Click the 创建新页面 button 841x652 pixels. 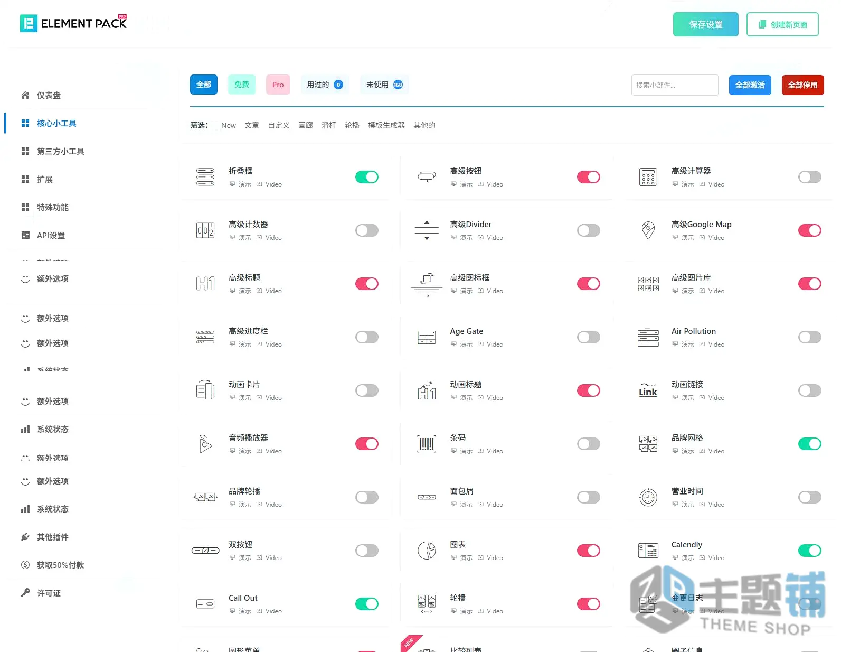782,24
